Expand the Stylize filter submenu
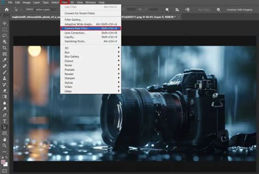The image size is (259, 174). click(x=91, y=82)
